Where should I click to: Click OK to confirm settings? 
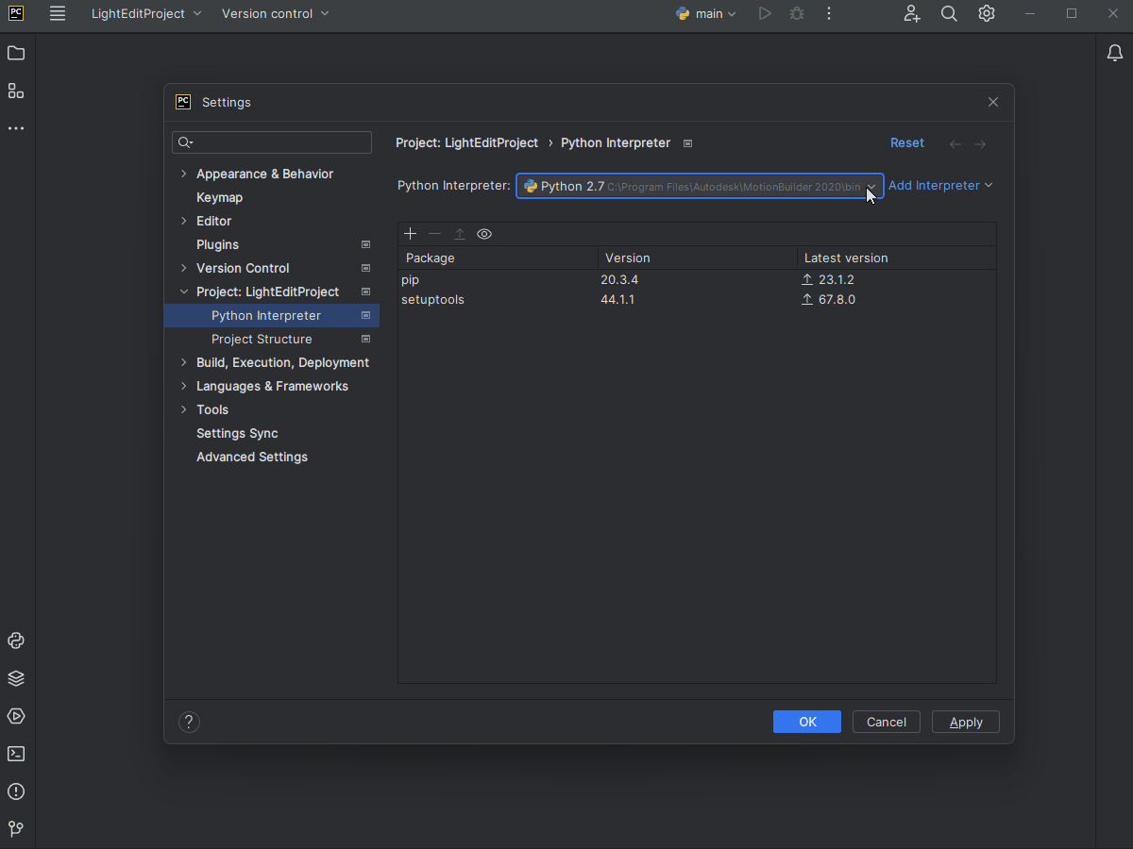point(807,722)
